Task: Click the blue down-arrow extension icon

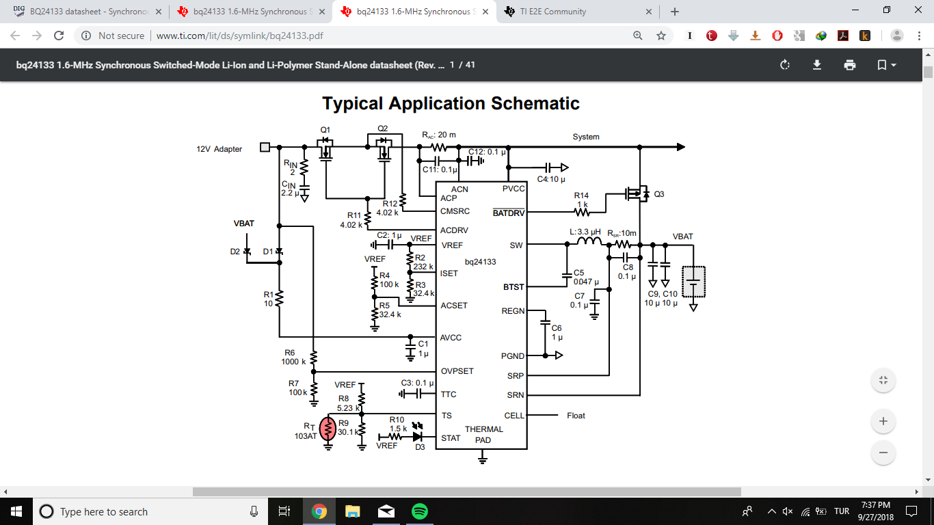Action: [734, 36]
